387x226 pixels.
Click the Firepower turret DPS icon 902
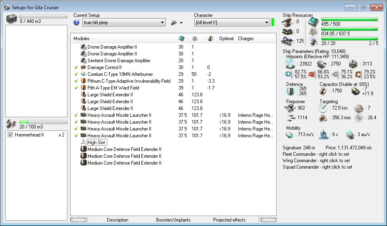click(289, 108)
